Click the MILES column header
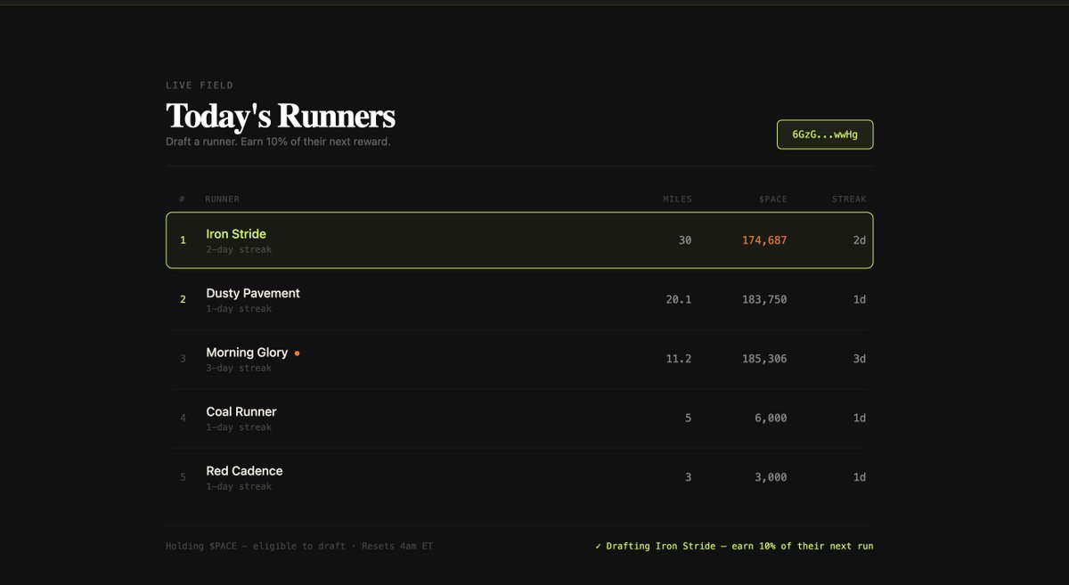The width and height of the screenshot is (1069, 585). click(x=677, y=199)
